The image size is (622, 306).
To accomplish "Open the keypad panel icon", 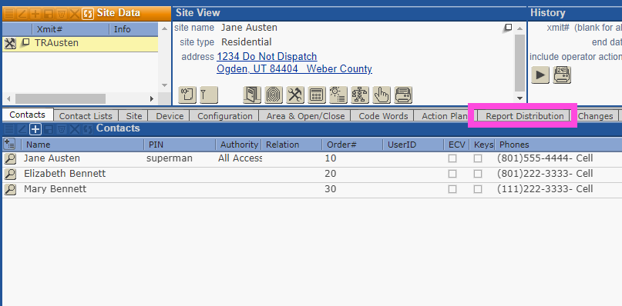I will (x=317, y=95).
